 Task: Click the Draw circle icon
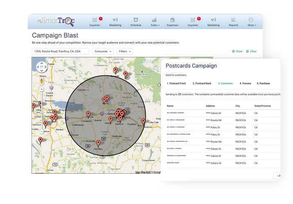pyautogui.click(x=233, y=52)
